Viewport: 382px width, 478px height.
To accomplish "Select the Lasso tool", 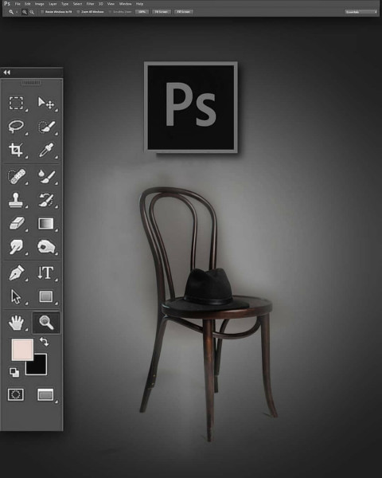I will pos(16,126).
